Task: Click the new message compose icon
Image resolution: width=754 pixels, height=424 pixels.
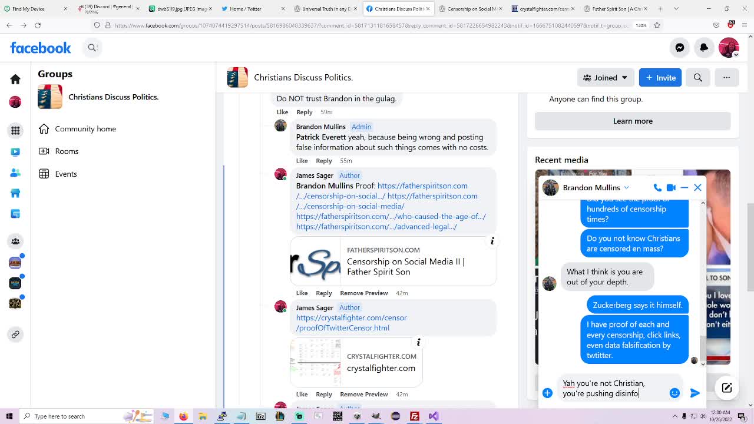Action: coord(727,387)
